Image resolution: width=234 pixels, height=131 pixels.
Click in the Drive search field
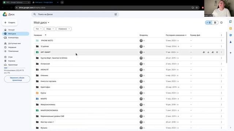[x=75, y=14]
